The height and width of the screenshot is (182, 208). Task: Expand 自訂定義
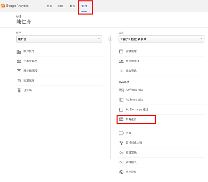131,152
